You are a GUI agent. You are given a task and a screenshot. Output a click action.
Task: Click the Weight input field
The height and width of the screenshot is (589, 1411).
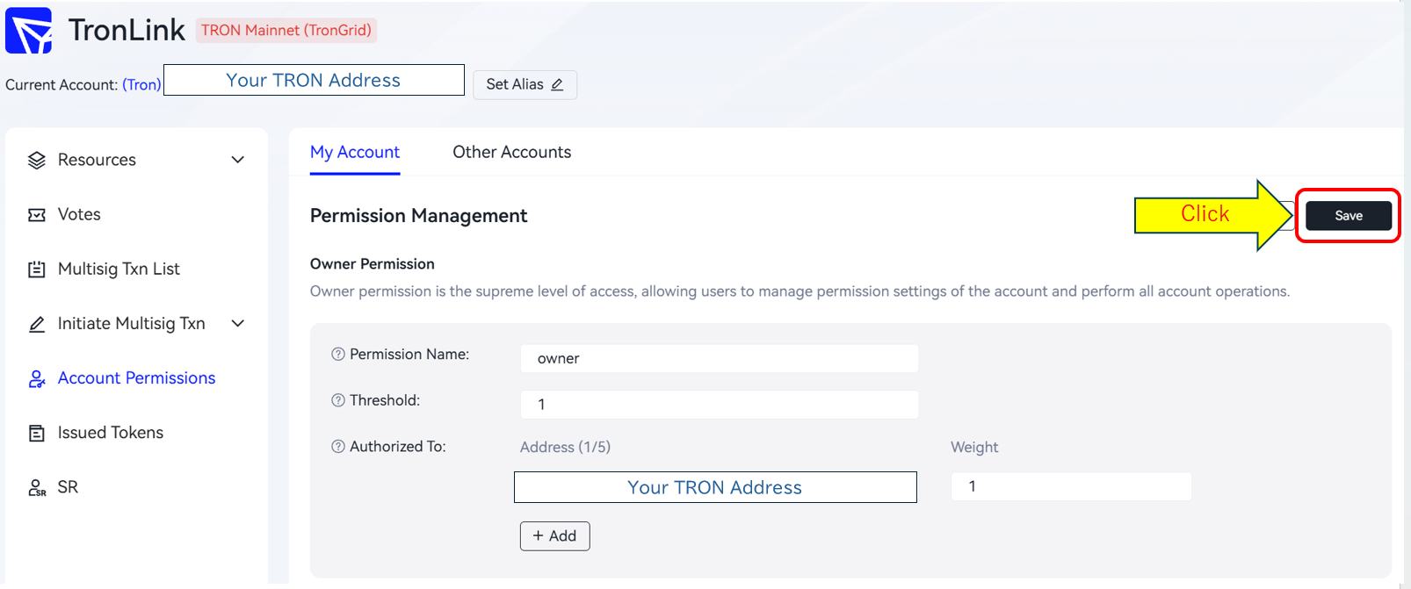pos(1071,486)
